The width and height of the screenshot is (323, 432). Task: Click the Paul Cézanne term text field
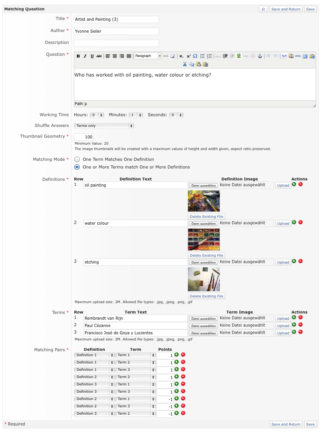click(136, 326)
